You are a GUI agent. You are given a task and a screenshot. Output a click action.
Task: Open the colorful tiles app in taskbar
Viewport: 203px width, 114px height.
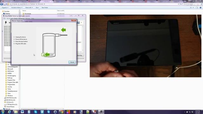(x=68, y=112)
